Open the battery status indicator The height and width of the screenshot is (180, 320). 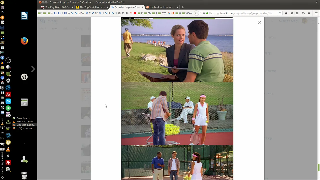(x=2, y=149)
